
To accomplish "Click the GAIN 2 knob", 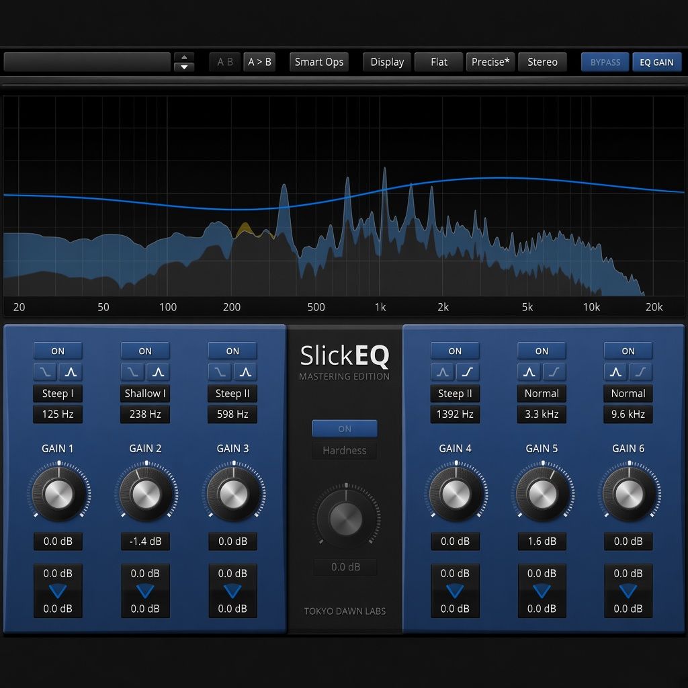I will (x=146, y=494).
